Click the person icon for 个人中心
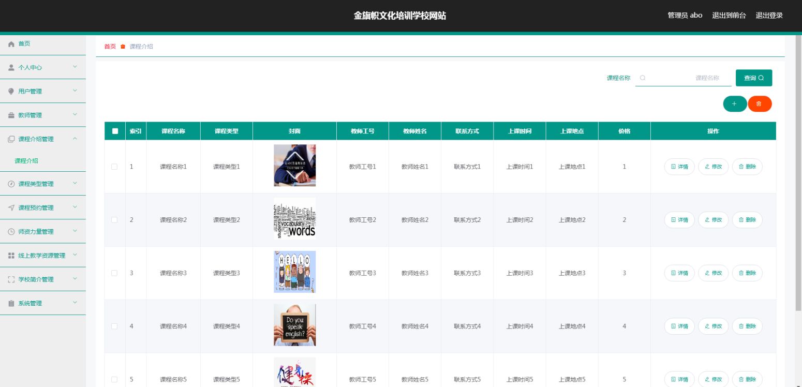802x387 pixels. pyautogui.click(x=11, y=68)
